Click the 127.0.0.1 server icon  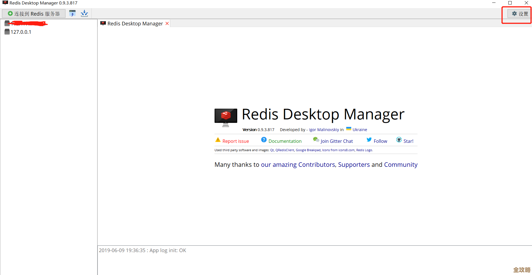coord(7,32)
